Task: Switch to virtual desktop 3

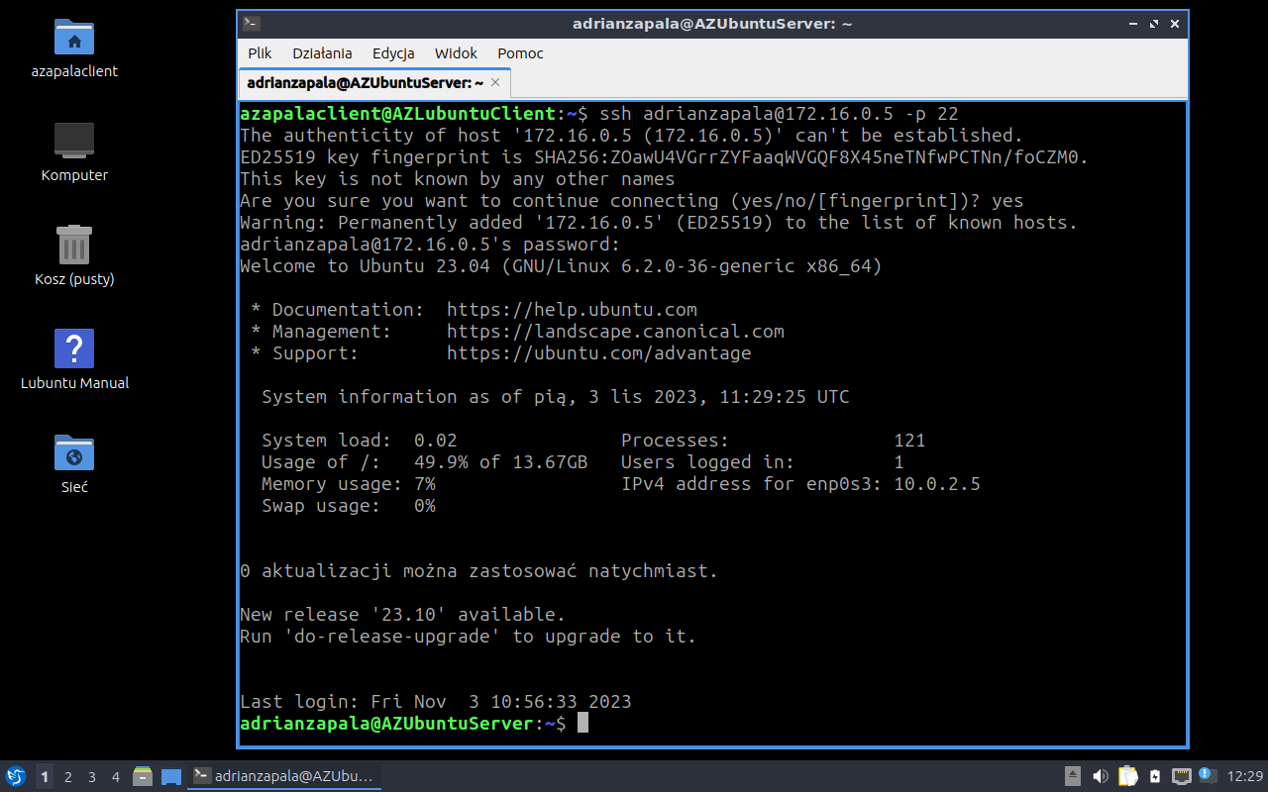Action: (92, 777)
